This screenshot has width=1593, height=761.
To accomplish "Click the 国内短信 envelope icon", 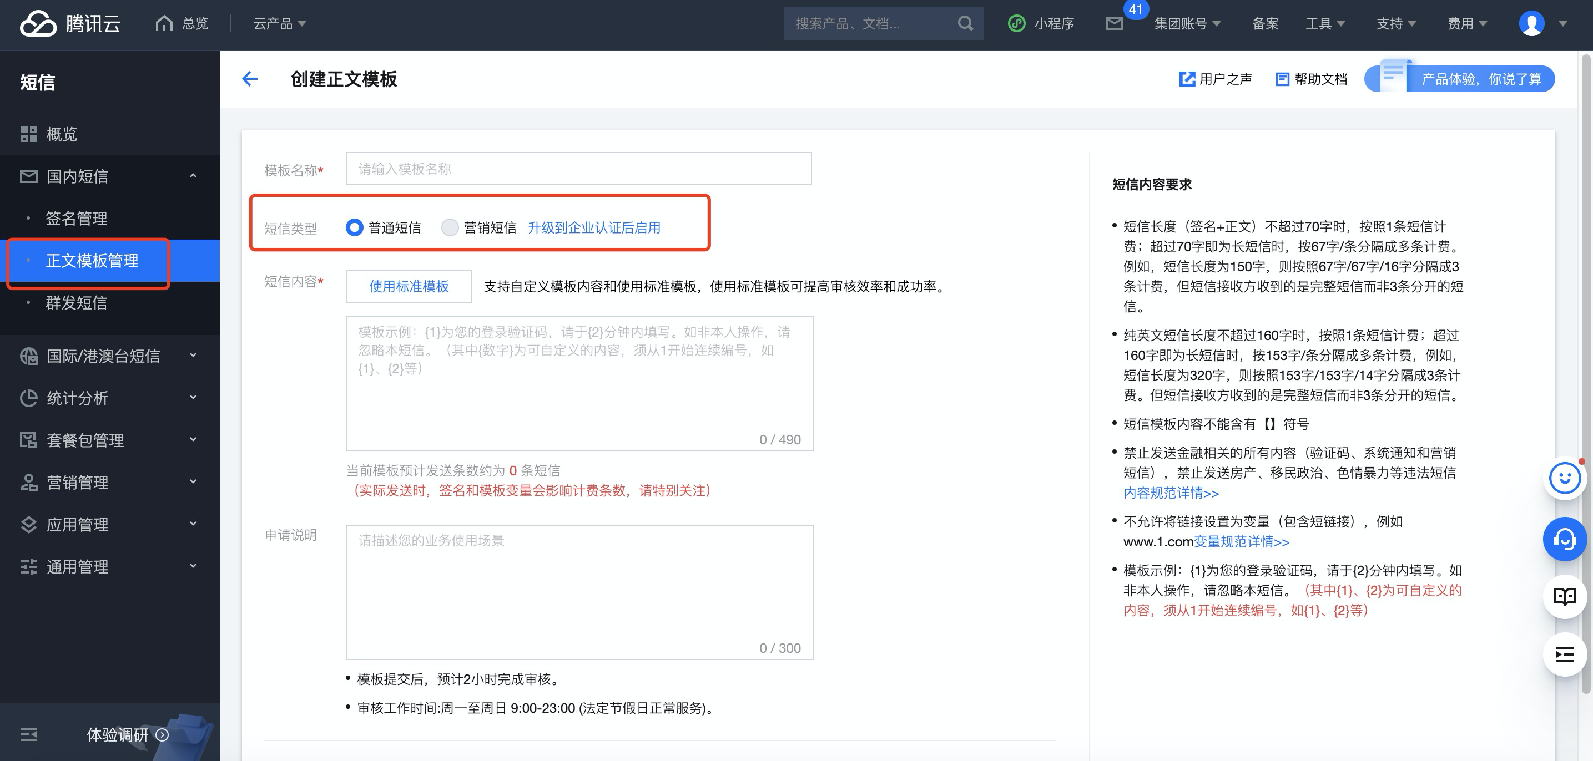I will click(28, 176).
